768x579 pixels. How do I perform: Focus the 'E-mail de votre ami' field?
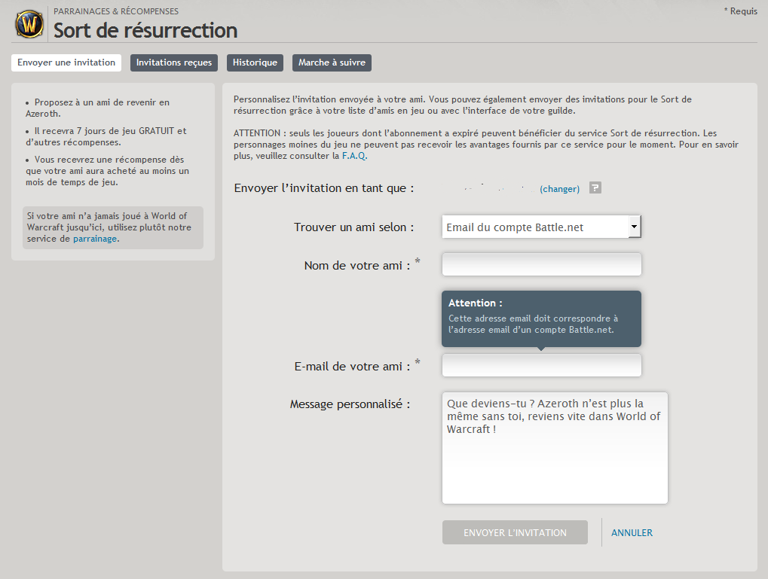pos(541,365)
